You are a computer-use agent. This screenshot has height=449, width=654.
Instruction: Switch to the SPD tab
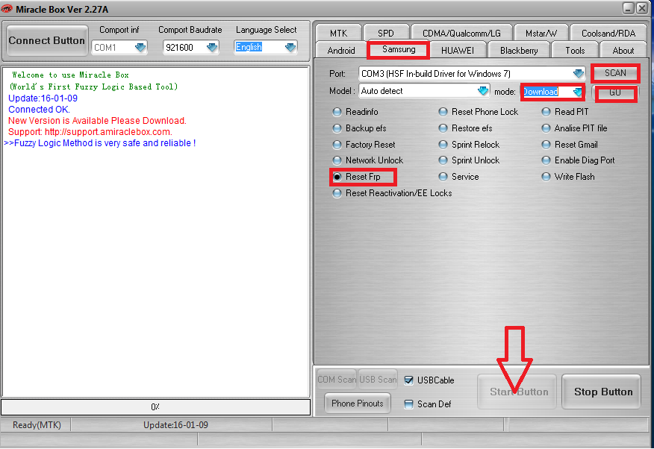point(386,34)
